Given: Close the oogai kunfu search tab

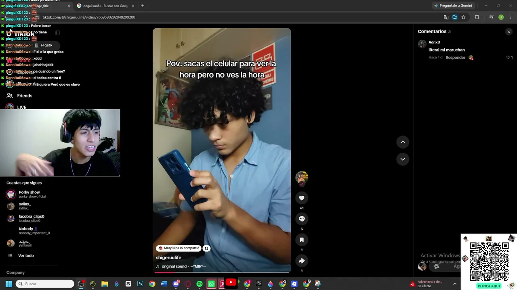Looking at the screenshot, I should 133,6.
